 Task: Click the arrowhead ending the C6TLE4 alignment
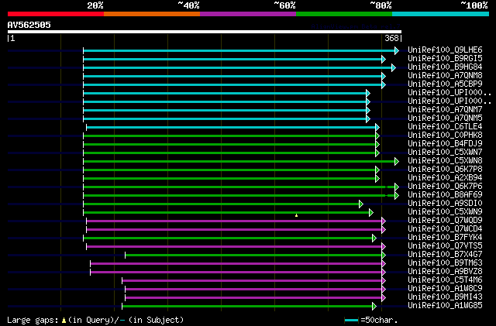pos(377,128)
